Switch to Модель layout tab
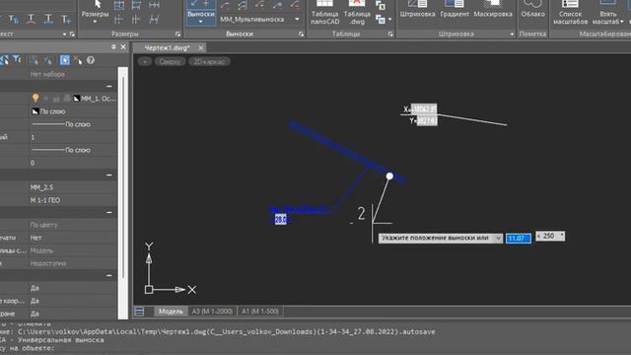Viewport: 631px width, 355px height. click(x=171, y=312)
